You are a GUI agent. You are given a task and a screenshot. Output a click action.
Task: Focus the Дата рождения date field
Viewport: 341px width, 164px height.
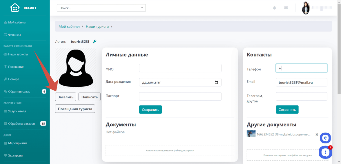click(x=180, y=82)
